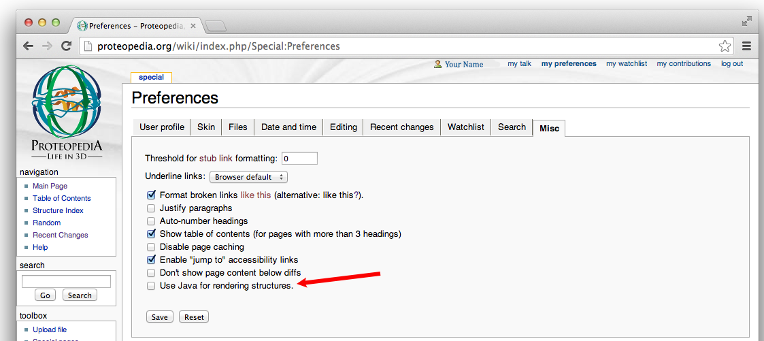Screen dimensions: 764x341
Task: Toggle fullscreen with the arrows icon
Action: tap(746, 21)
